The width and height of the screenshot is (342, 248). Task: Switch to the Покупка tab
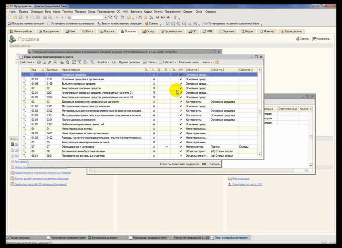click(107, 31)
